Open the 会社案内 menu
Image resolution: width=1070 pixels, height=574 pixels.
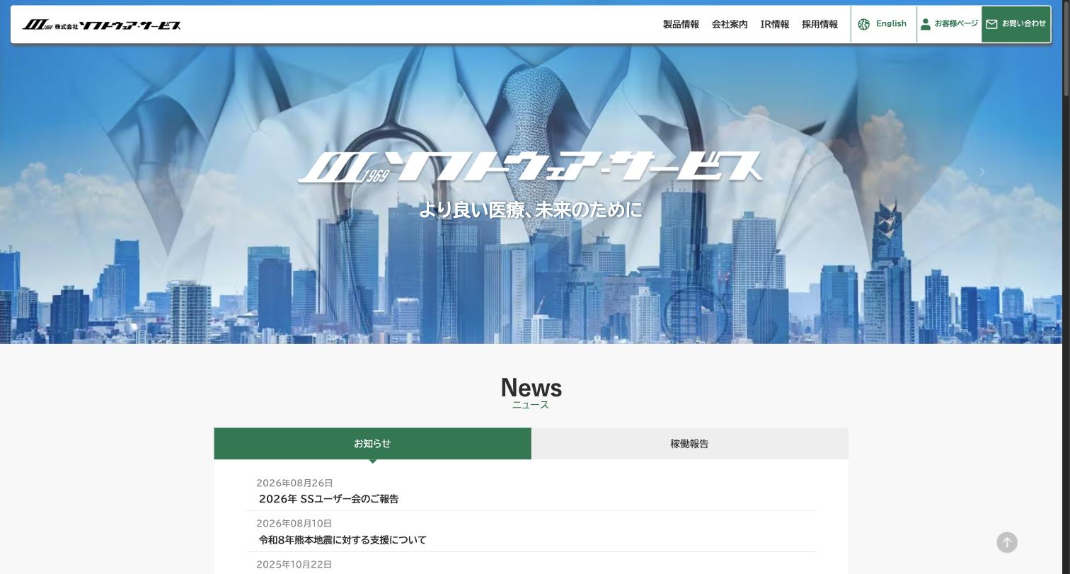[x=730, y=24]
